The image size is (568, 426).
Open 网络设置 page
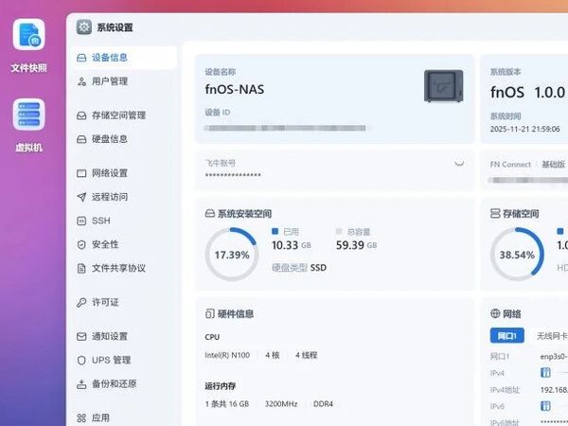pos(124,173)
